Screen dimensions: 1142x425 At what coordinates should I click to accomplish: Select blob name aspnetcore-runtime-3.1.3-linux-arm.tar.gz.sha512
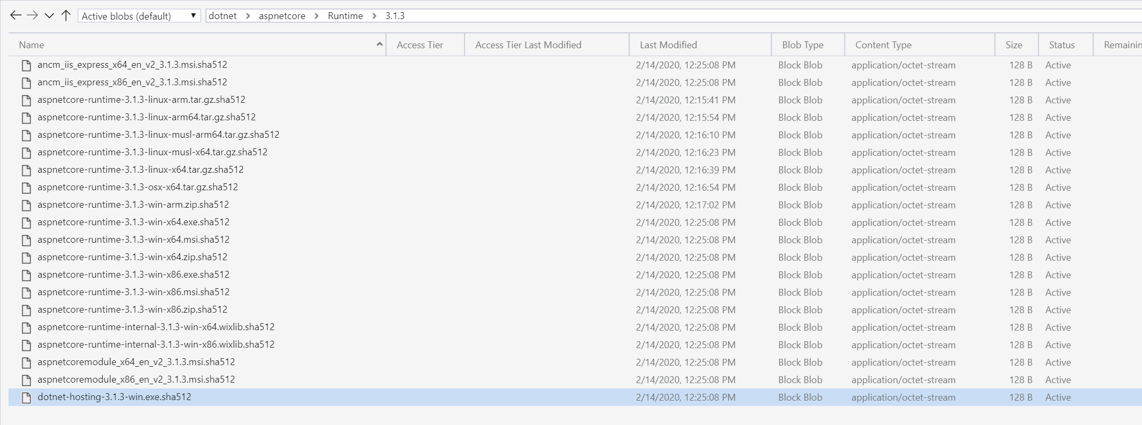[x=141, y=100]
